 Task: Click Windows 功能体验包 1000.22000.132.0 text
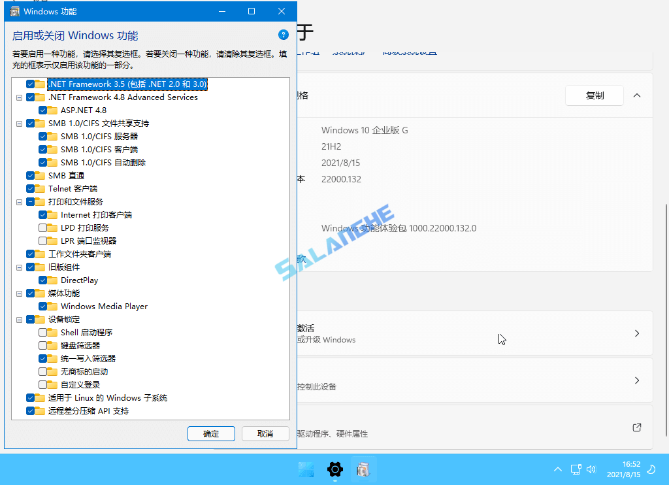pyautogui.click(x=399, y=228)
